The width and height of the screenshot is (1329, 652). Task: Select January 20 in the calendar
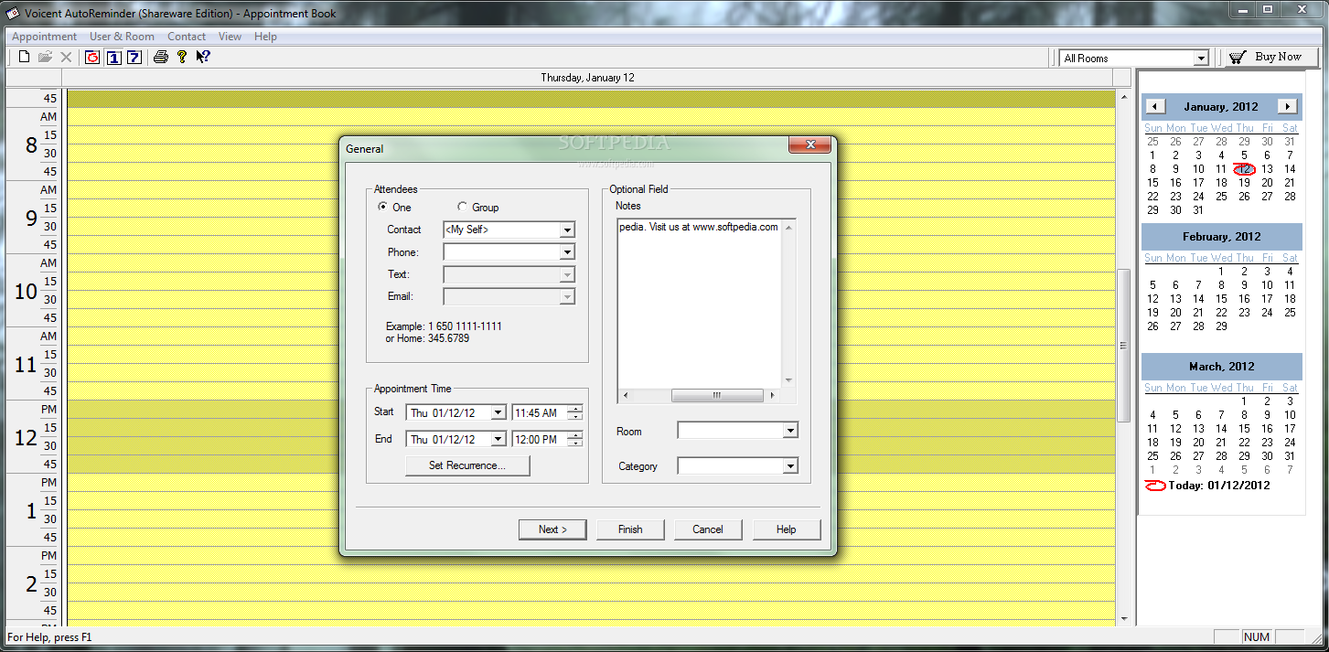(x=1267, y=183)
